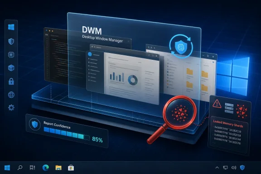Image resolution: width=261 pixels, height=174 pixels.
Task: Click the Report Confidence progress bar
Action: coord(67,133)
